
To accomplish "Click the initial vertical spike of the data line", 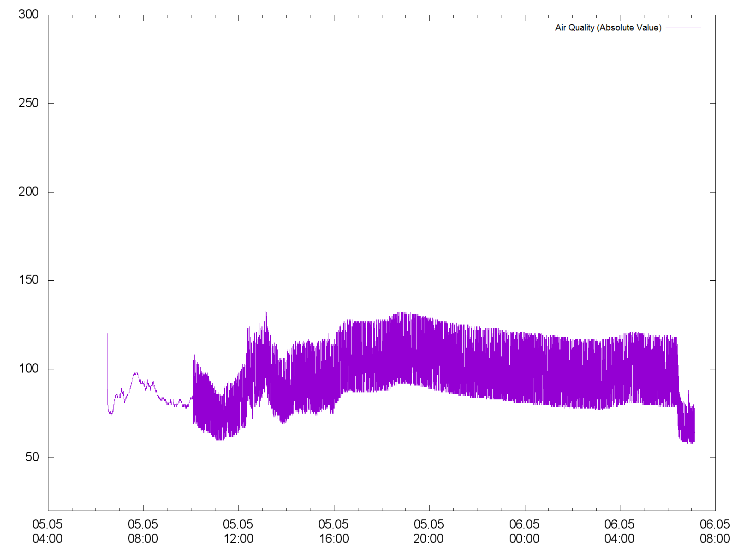I will tap(107, 365).
